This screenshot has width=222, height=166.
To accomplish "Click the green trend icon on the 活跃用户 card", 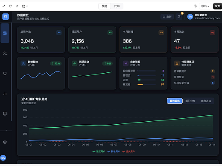I will 110,33.
